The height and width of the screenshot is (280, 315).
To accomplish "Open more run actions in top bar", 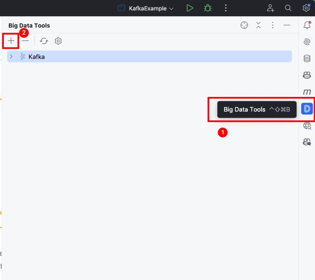I will (226, 8).
